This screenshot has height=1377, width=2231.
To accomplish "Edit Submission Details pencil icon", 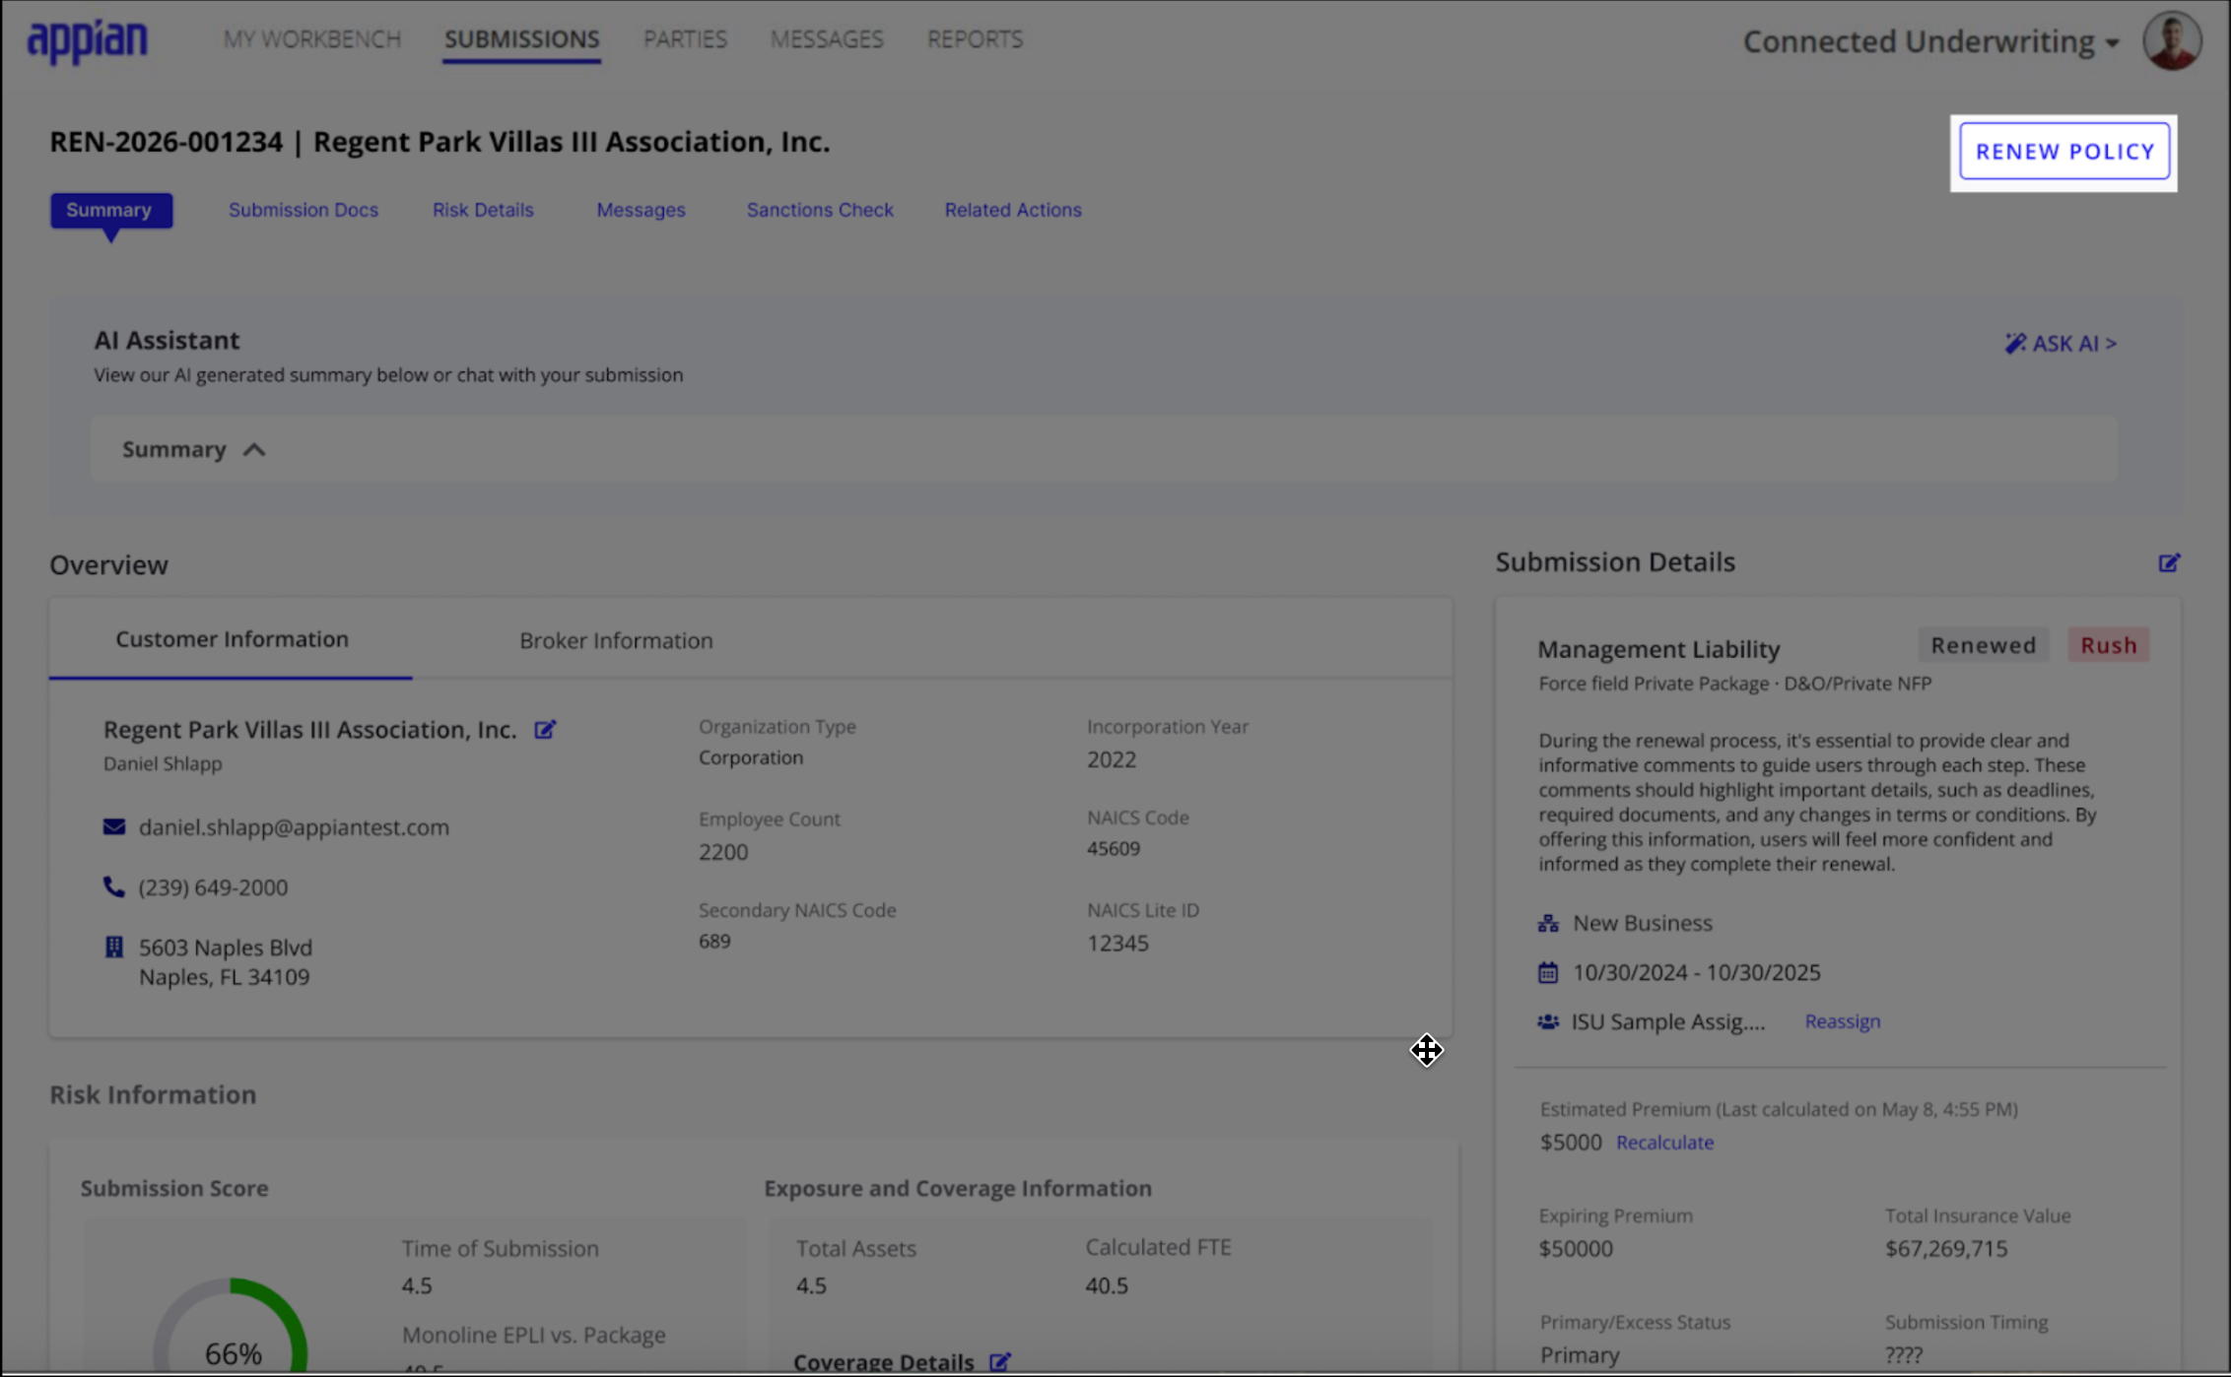I will coord(2169,562).
